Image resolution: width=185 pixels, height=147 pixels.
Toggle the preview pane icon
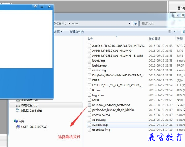[183, 31]
